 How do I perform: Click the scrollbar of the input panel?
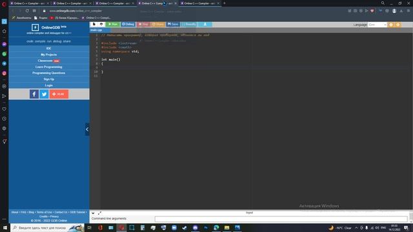(x=411, y=217)
